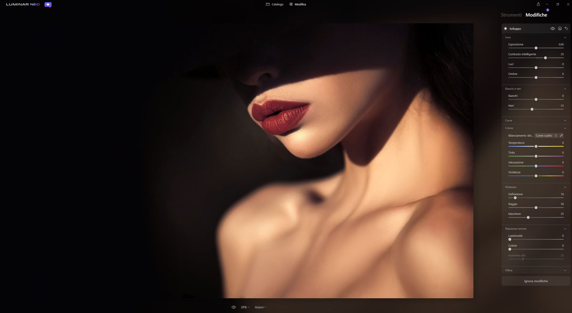Switch to the Catalogo tab
Image resolution: width=572 pixels, height=313 pixels.
275,4
